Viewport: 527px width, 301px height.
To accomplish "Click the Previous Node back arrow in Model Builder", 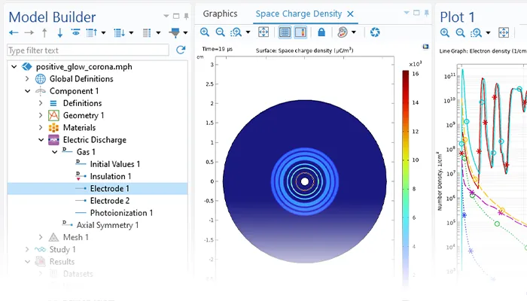I will click(x=14, y=32).
